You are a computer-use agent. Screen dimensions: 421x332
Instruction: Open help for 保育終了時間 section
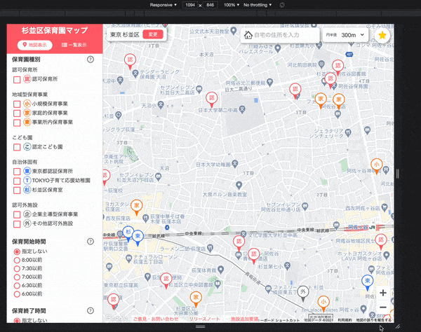coord(91,310)
